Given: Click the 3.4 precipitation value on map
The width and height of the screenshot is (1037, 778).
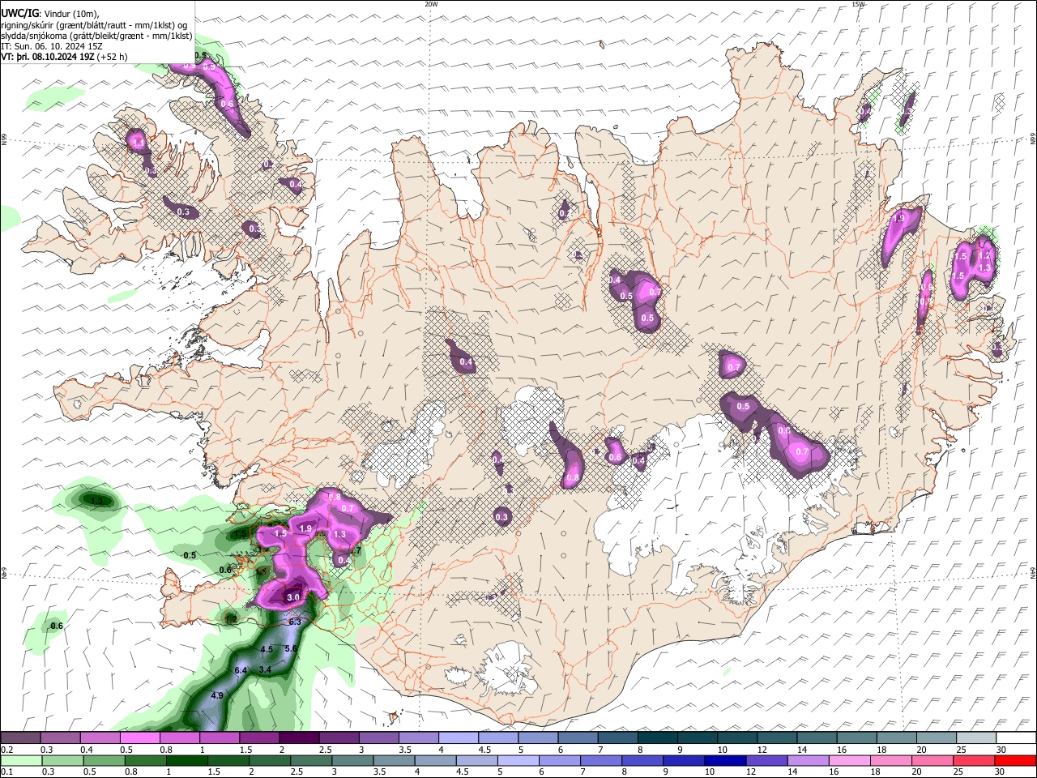Looking at the screenshot, I should click(x=265, y=669).
